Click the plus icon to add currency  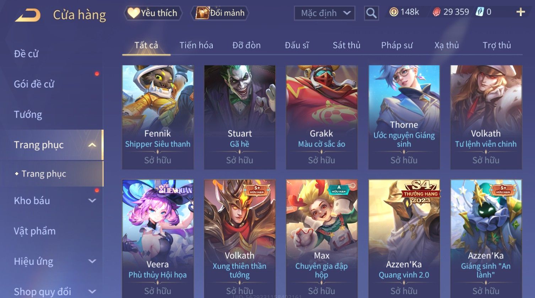[x=520, y=12]
